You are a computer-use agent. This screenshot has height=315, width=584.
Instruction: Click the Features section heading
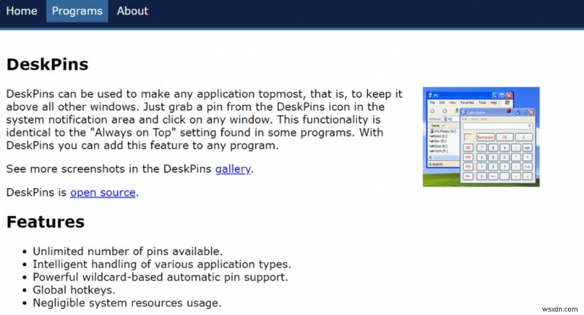(45, 222)
